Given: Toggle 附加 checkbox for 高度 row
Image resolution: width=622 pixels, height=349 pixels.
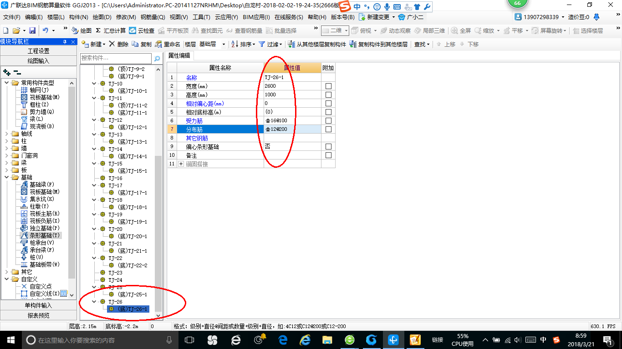Looking at the screenshot, I should point(328,95).
